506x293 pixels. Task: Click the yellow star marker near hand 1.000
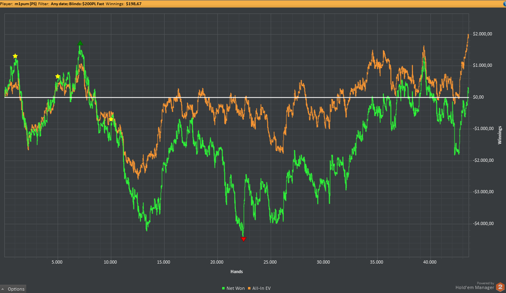tap(15, 56)
